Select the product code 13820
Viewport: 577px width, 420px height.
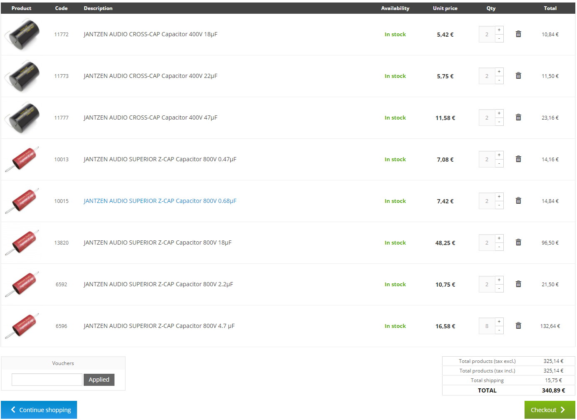[61, 242]
